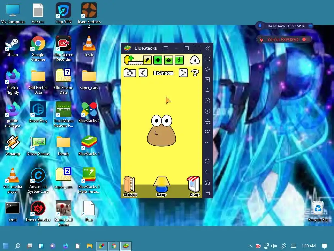Click the BlueStacks logo in title bar

click(128, 48)
